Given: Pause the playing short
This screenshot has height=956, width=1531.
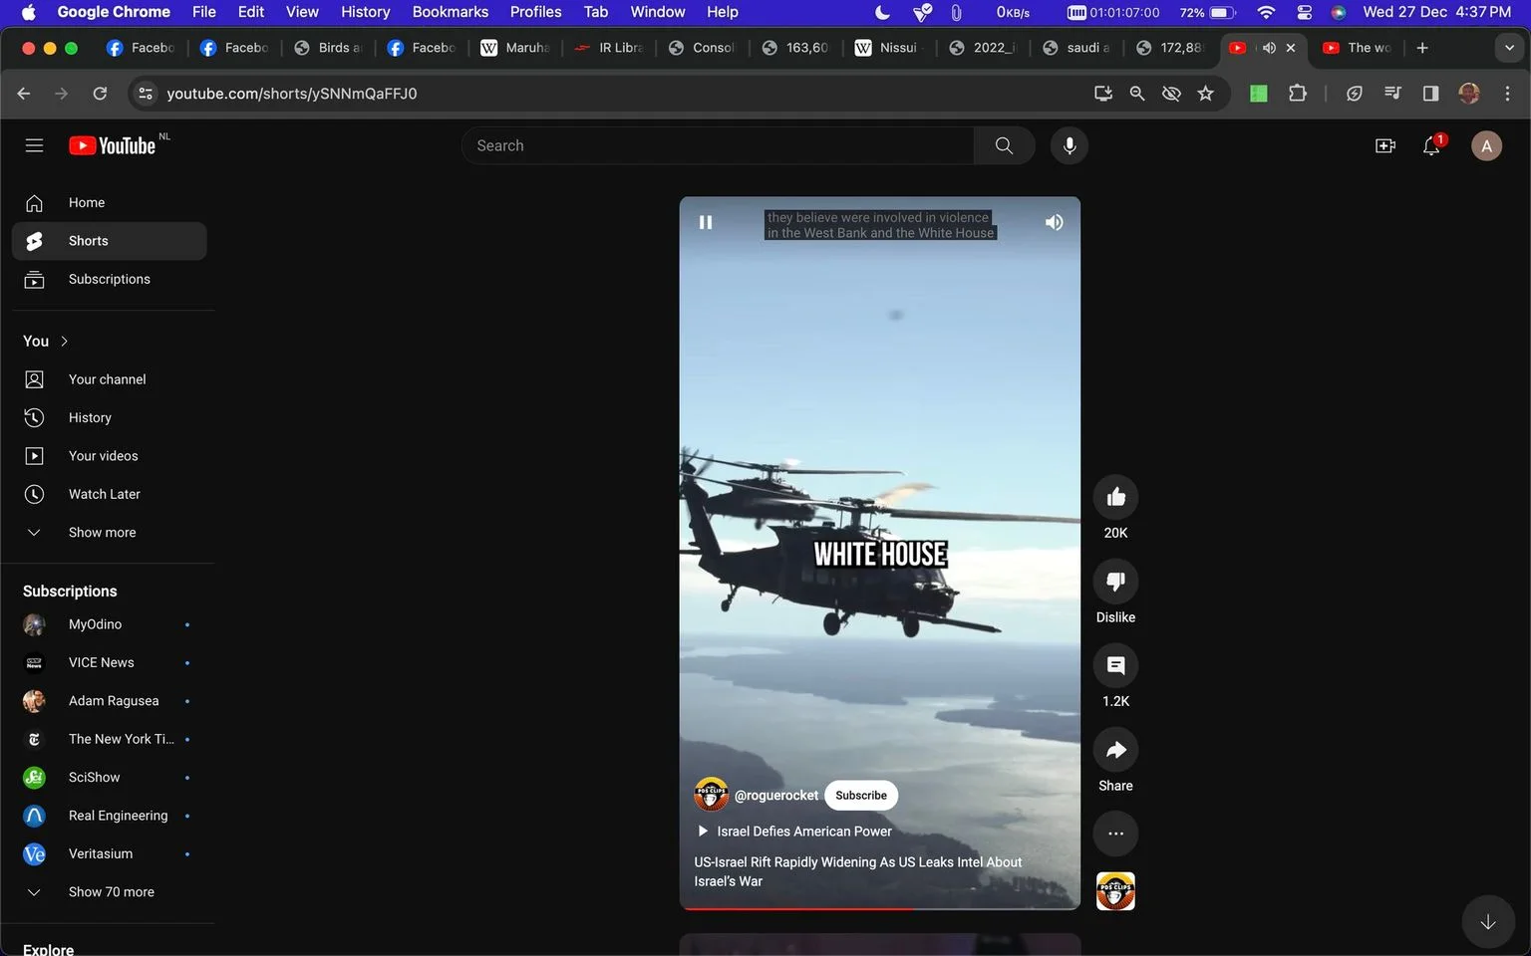Looking at the screenshot, I should pyautogui.click(x=706, y=222).
